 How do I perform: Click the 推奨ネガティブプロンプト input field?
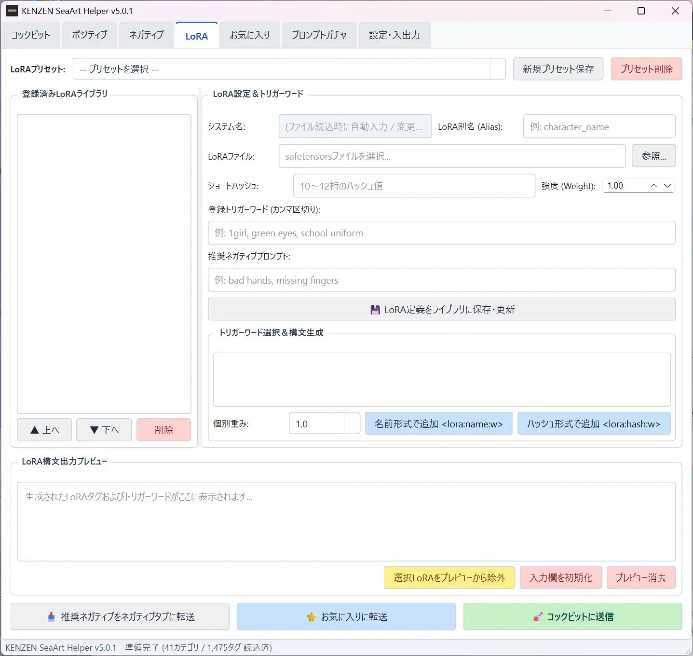(x=441, y=280)
